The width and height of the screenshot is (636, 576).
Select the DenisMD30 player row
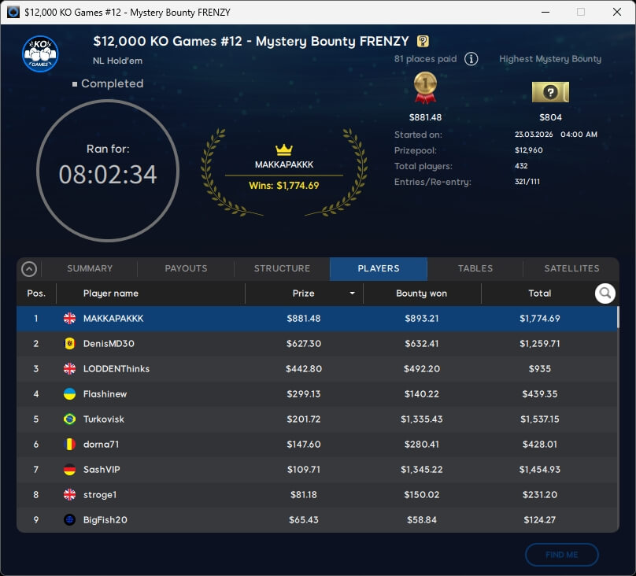click(315, 344)
